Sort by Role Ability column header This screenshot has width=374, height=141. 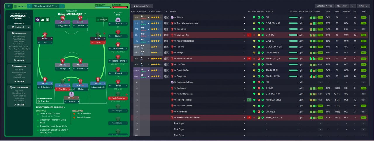tap(157, 12)
